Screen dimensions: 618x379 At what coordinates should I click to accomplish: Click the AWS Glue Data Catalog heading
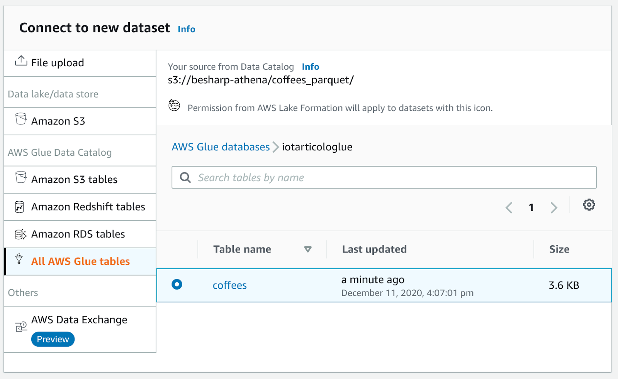click(x=60, y=153)
